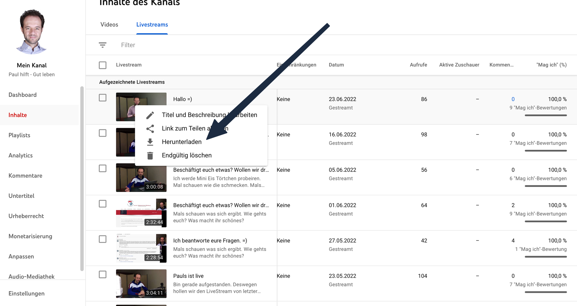Click the download arrow icon
The width and height of the screenshot is (577, 306).
tap(150, 142)
